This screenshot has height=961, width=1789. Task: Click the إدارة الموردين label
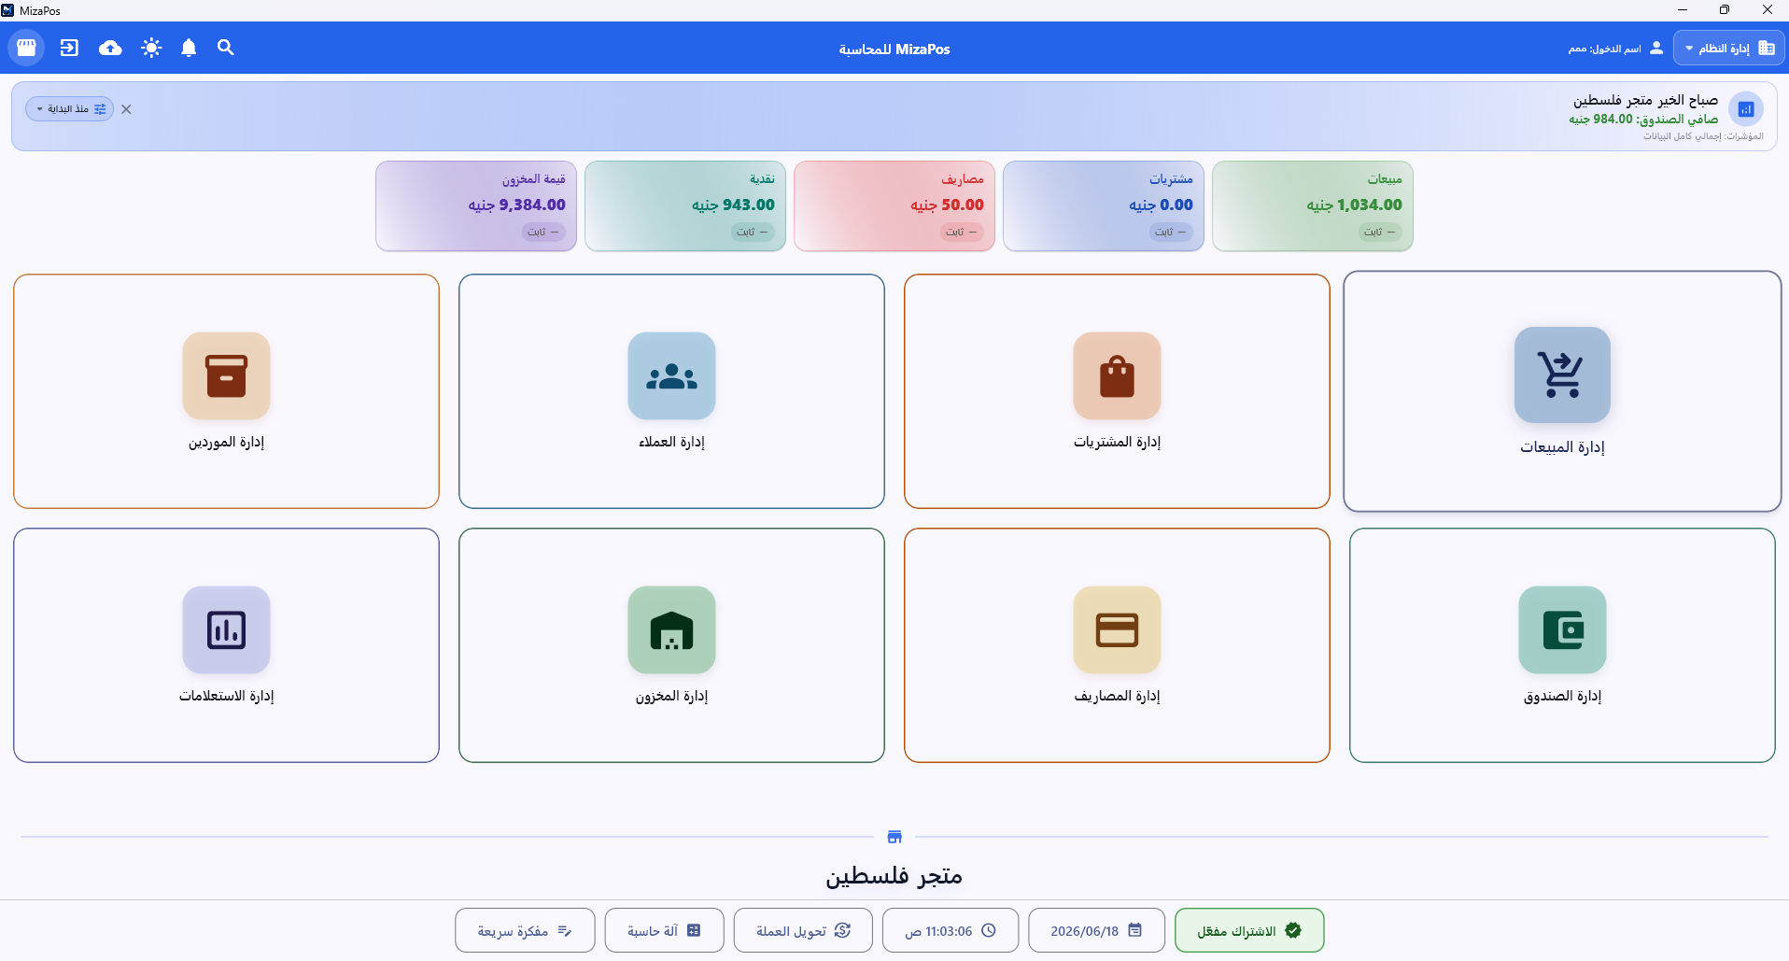click(226, 442)
